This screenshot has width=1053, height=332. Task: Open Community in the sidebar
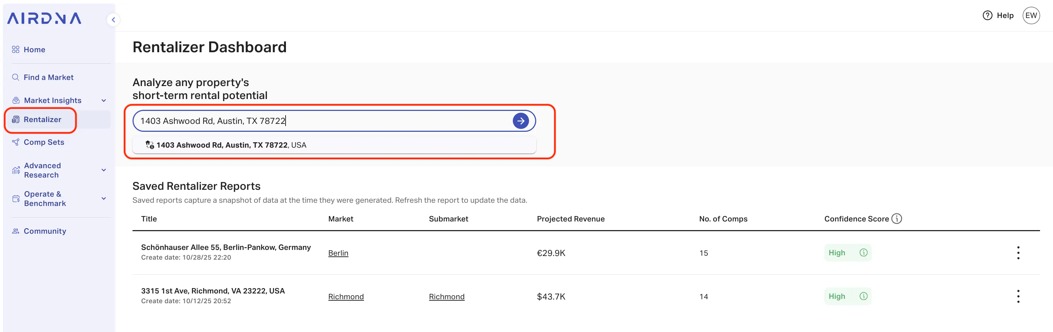pyautogui.click(x=45, y=231)
